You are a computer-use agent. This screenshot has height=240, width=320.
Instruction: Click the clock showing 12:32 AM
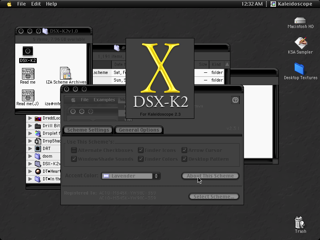click(252, 4)
